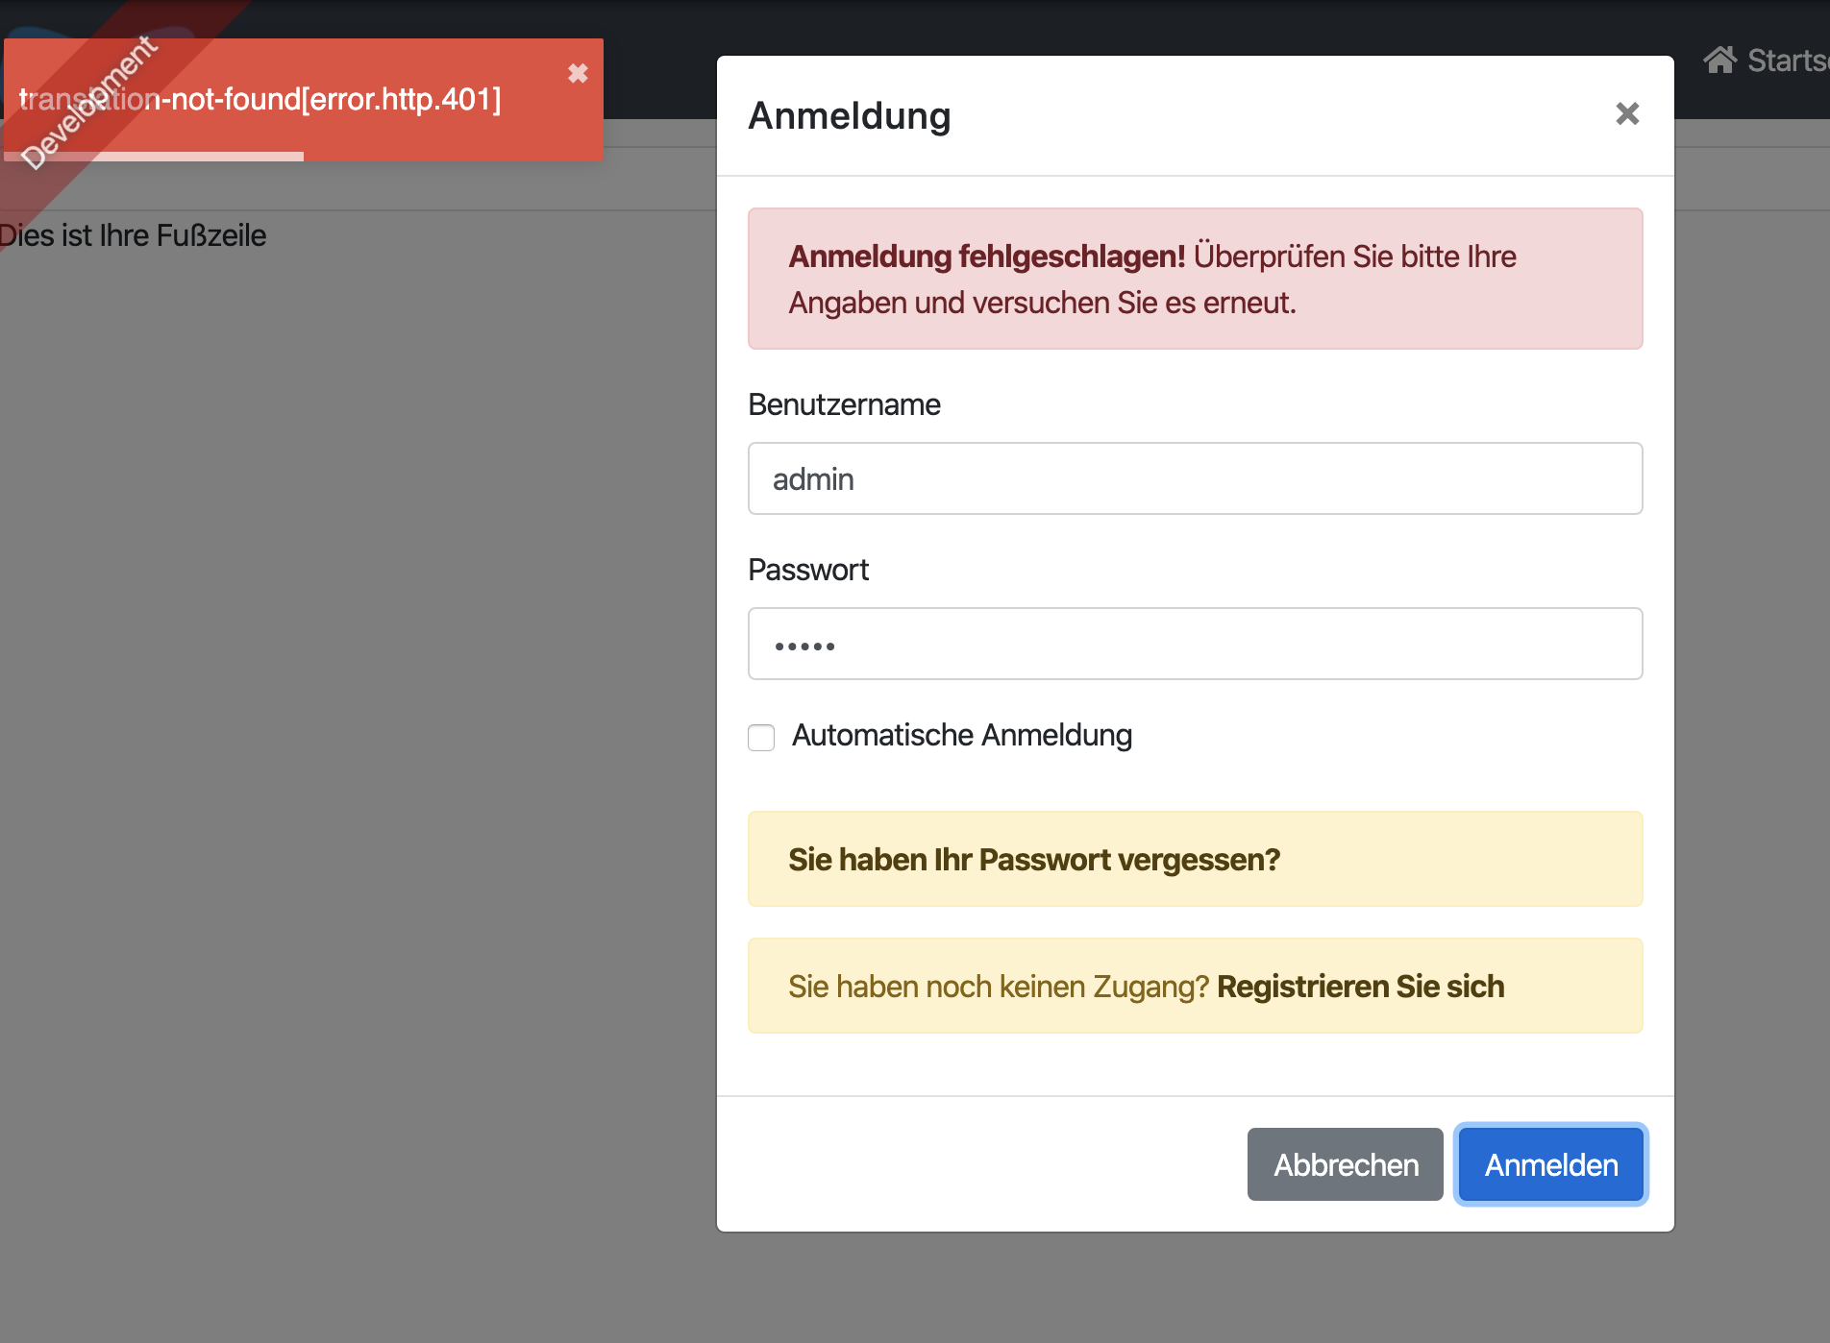This screenshot has width=1830, height=1343.
Task: Click the Startseite navbar item
Action: [1767, 60]
